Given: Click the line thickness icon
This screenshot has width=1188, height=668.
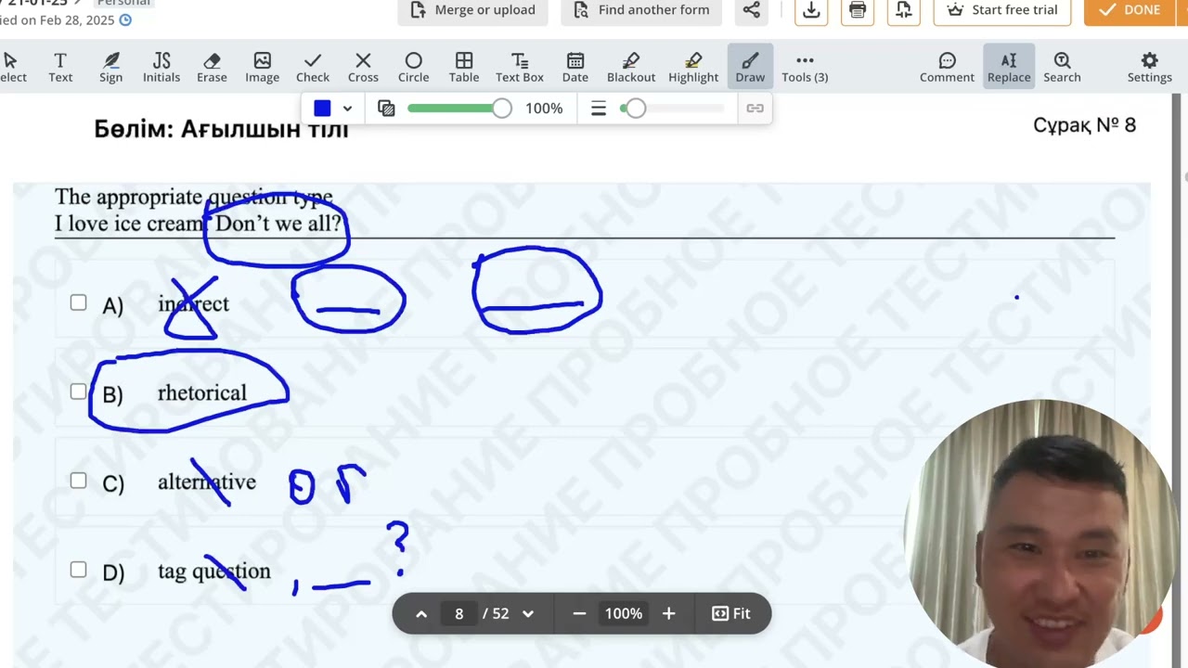Looking at the screenshot, I should click(599, 109).
